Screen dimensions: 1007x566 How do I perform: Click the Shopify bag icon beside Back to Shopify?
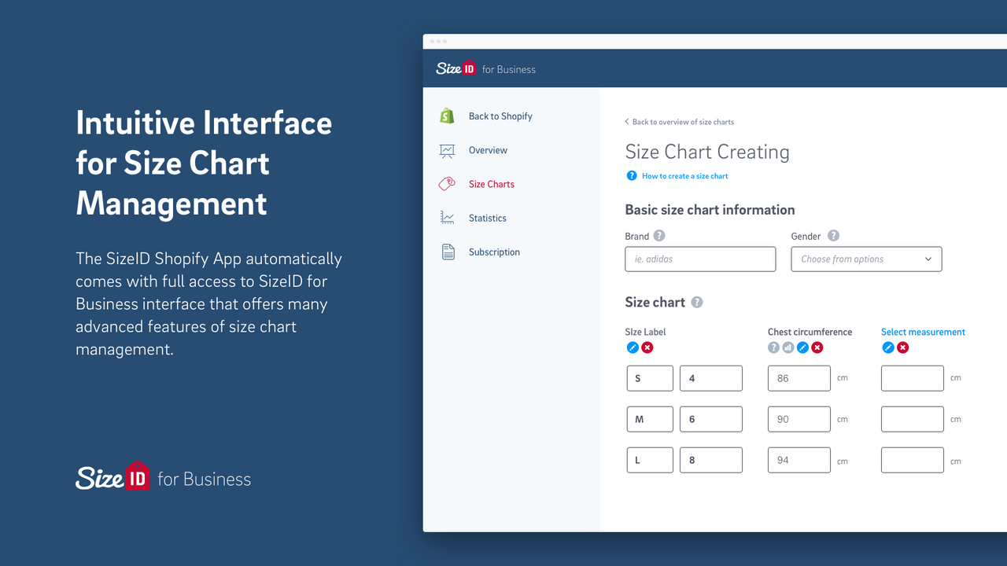tap(447, 116)
